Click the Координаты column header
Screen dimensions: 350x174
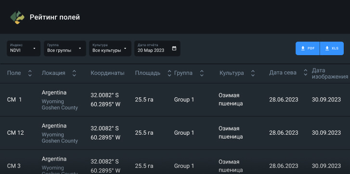(x=107, y=73)
